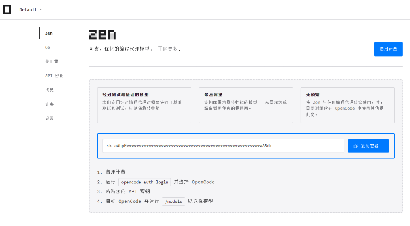Open the Go sidebar item
410x226 pixels.
(x=47, y=47)
